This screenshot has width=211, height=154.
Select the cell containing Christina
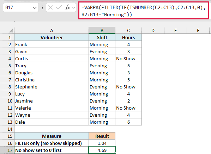pyautogui.click(x=52, y=80)
